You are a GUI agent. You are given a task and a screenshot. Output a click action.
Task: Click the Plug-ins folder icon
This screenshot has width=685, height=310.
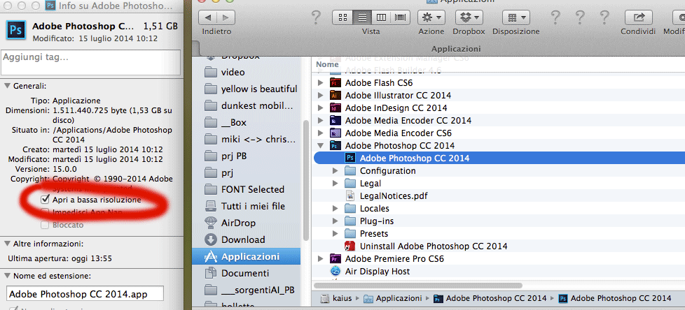coord(350,221)
